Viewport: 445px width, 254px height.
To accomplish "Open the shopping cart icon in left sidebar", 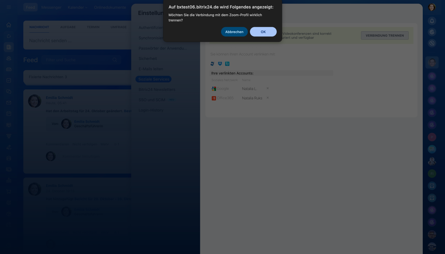I will pos(9,192).
